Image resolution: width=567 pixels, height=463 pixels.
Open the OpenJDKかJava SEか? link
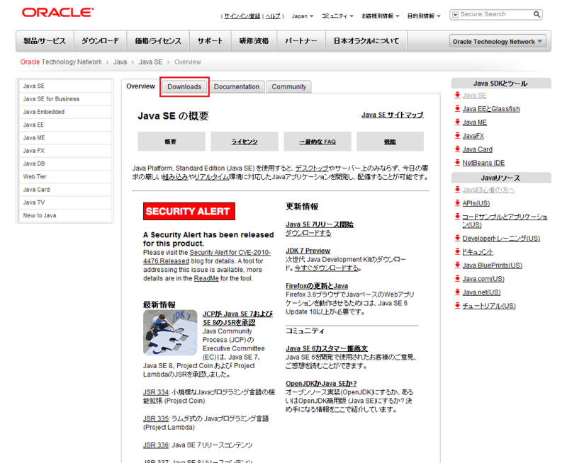pos(321,383)
